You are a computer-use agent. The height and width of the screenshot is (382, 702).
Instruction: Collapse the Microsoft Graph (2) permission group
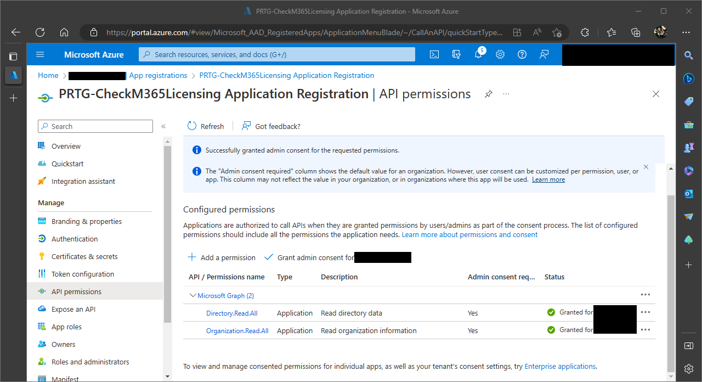click(x=193, y=295)
